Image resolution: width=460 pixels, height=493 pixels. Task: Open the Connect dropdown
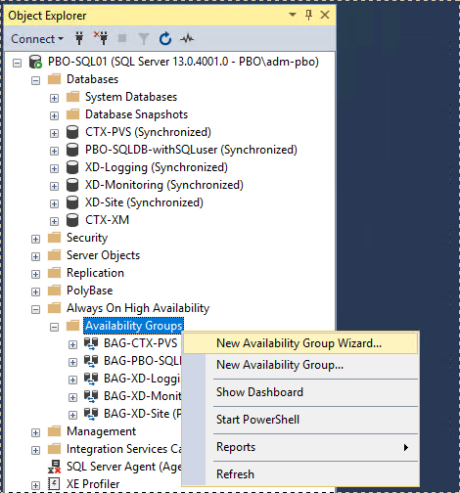[37, 39]
